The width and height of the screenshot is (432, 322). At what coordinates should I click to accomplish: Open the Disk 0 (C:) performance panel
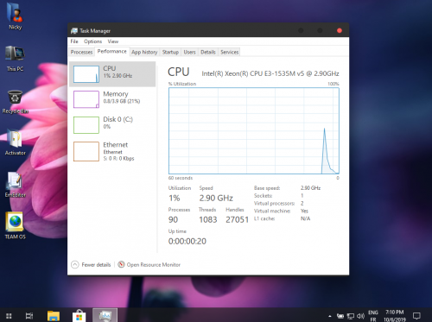pyautogui.click(x=112, y=125)
